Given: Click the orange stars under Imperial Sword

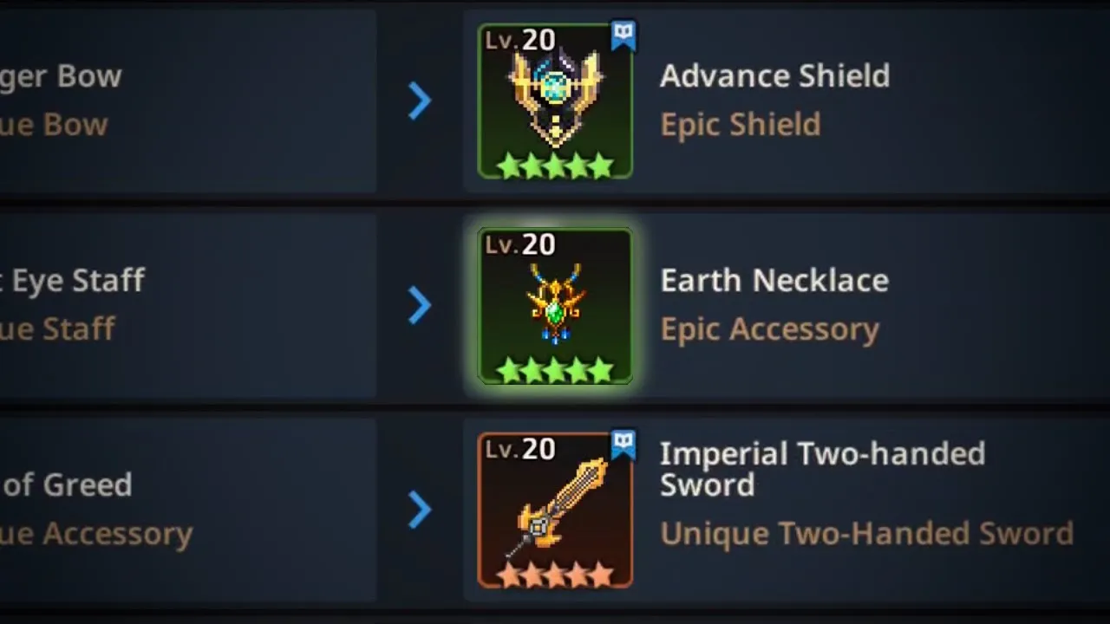Looking at the screenshot, I should (555, 574).
